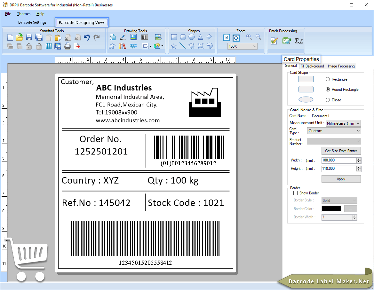Paste from clipboard icon

[58, 37]
